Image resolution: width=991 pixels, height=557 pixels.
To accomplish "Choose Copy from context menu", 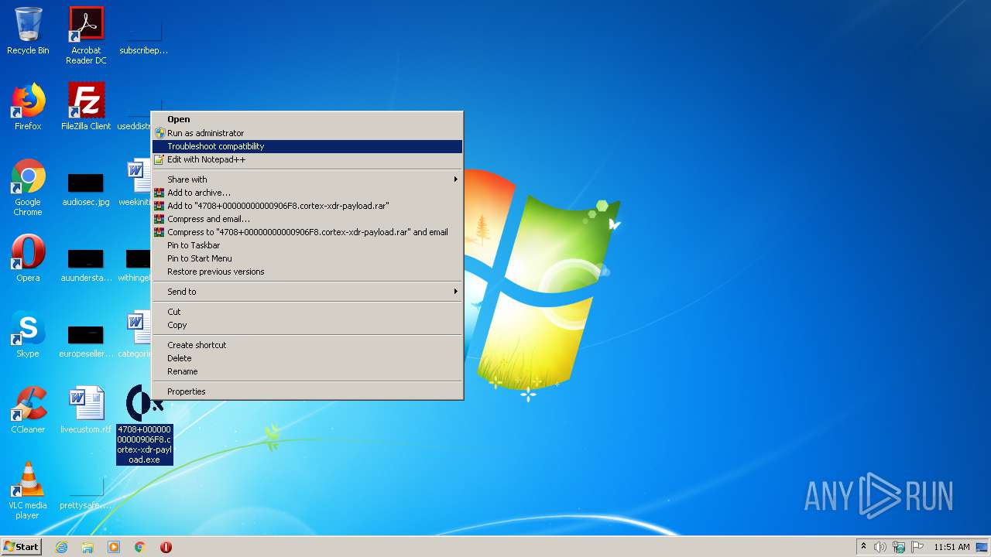I will click(307, 325).
